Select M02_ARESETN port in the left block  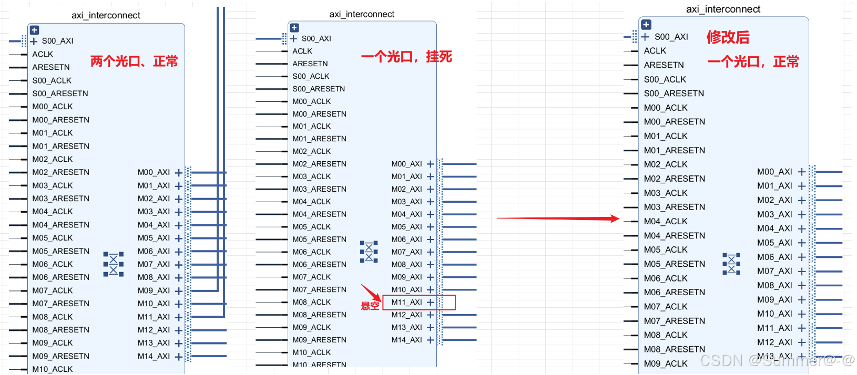(61, 172)
